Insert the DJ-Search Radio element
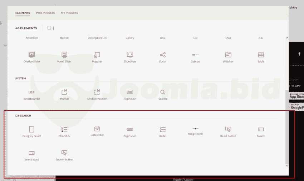 coord(163,130)
